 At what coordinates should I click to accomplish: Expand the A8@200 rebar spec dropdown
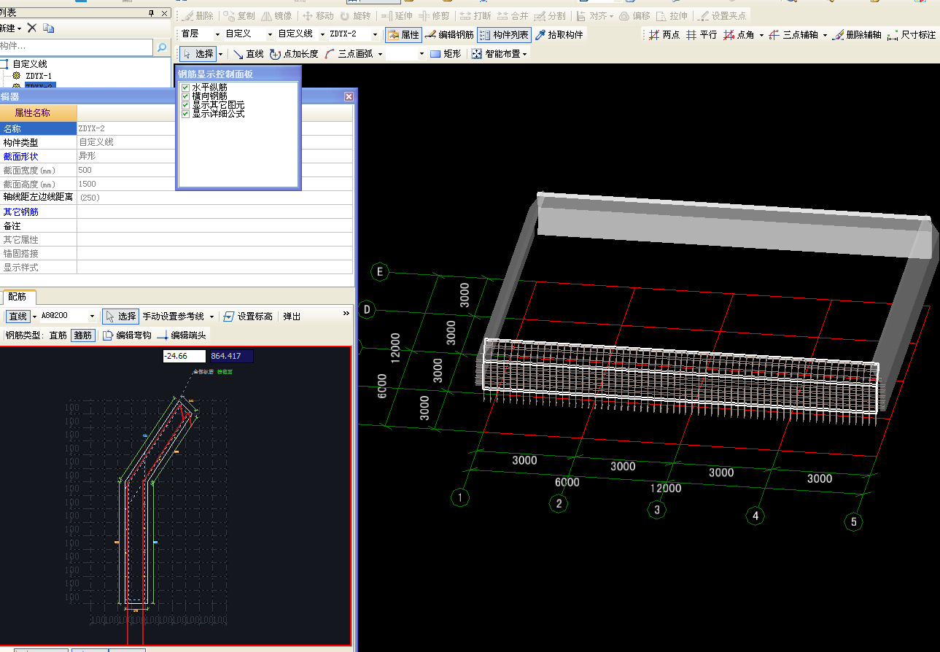[x=92, y=317]
